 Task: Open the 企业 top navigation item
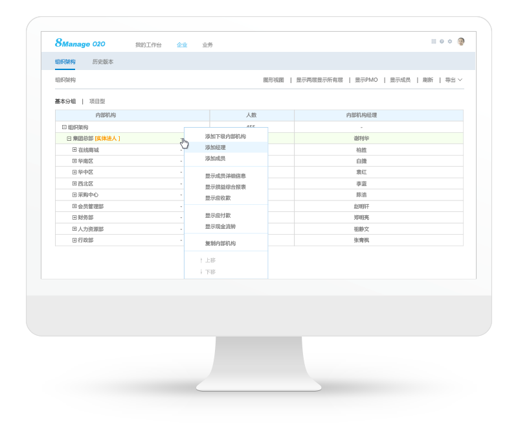click(182, 45)
